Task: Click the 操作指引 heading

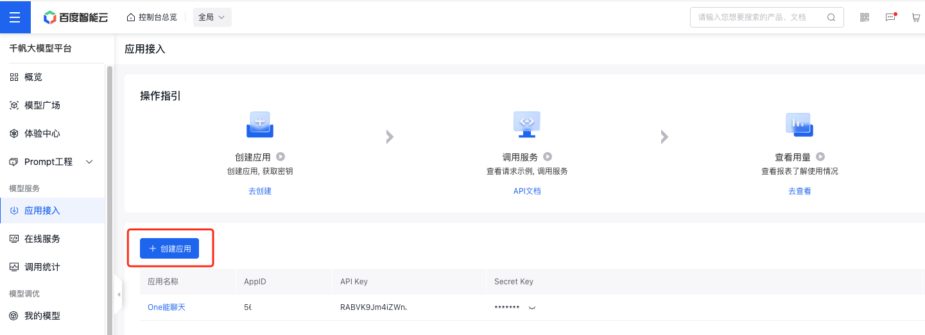Action: (x=160, y=96)
